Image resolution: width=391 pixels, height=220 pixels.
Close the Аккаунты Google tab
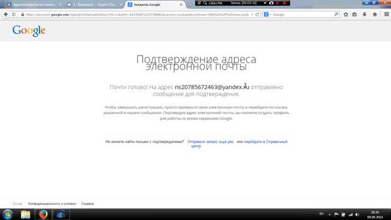181,4
